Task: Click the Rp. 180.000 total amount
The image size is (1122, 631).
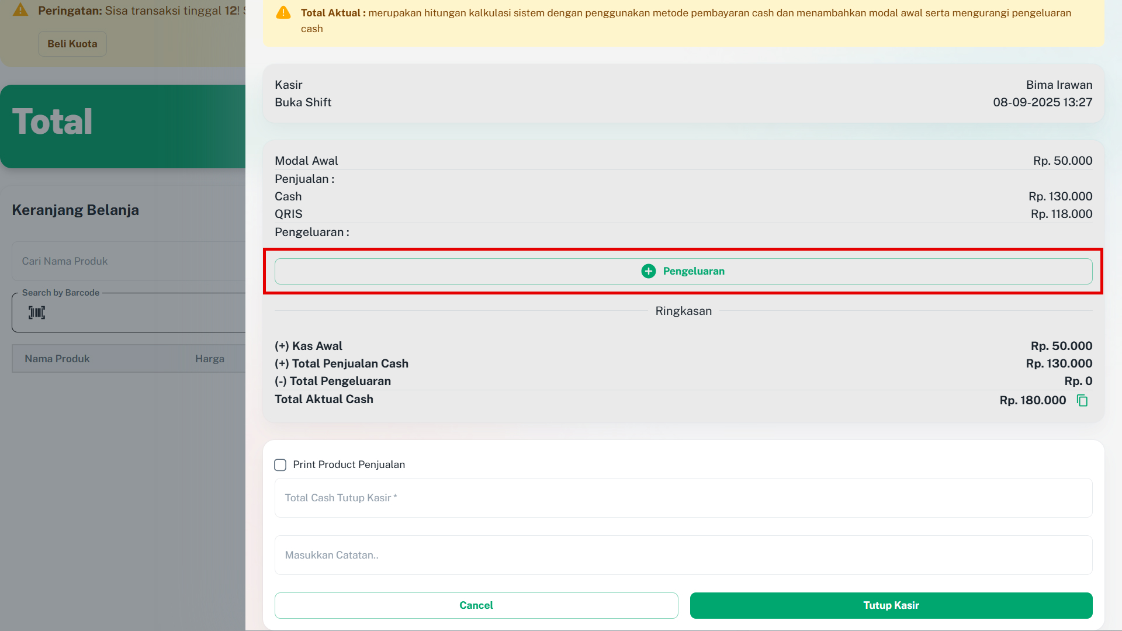Action: 1033,400
